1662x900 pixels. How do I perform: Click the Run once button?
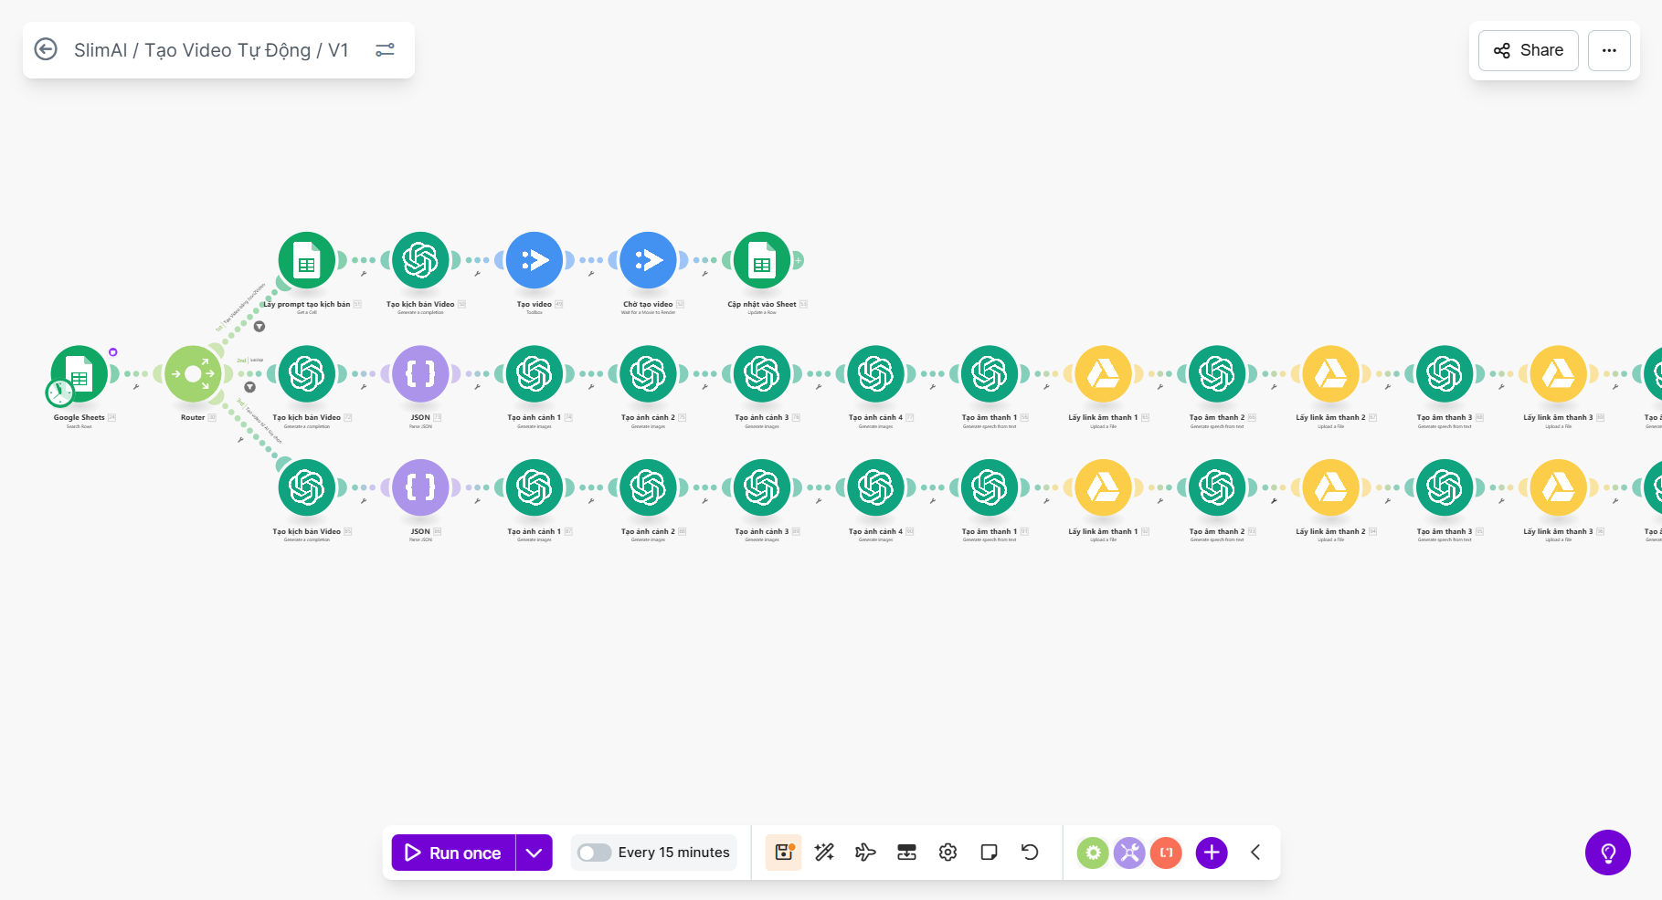point(454,853)
